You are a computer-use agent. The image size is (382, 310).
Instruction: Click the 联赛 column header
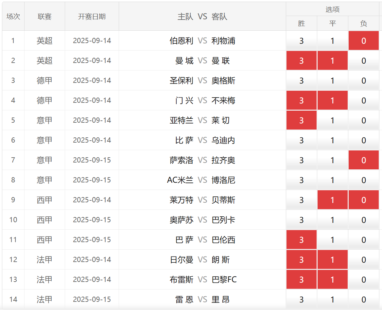click(x=44, y=17)
